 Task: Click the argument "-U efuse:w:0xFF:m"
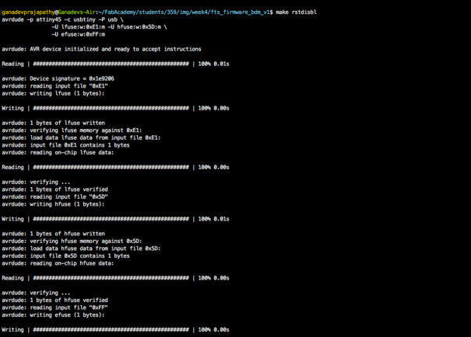click(79, 34)
